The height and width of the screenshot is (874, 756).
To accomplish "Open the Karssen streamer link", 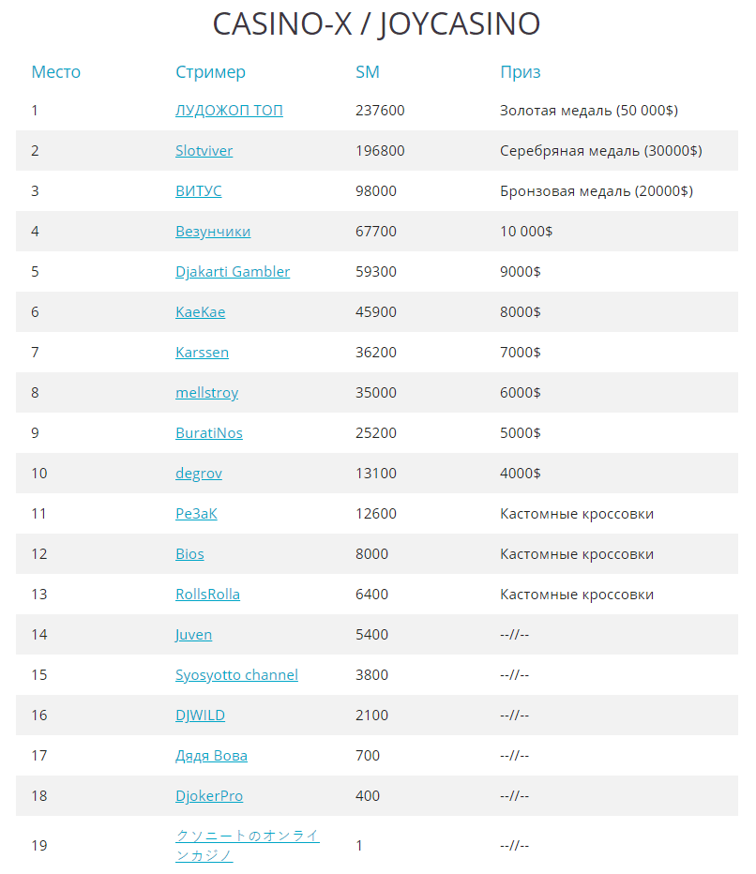I will click(x=202, y=353).
